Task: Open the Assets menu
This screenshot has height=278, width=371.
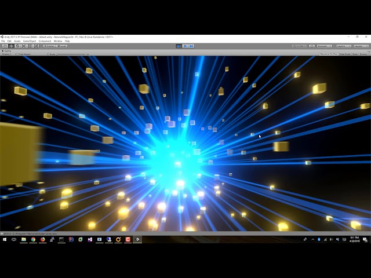Action: point(17,41)
